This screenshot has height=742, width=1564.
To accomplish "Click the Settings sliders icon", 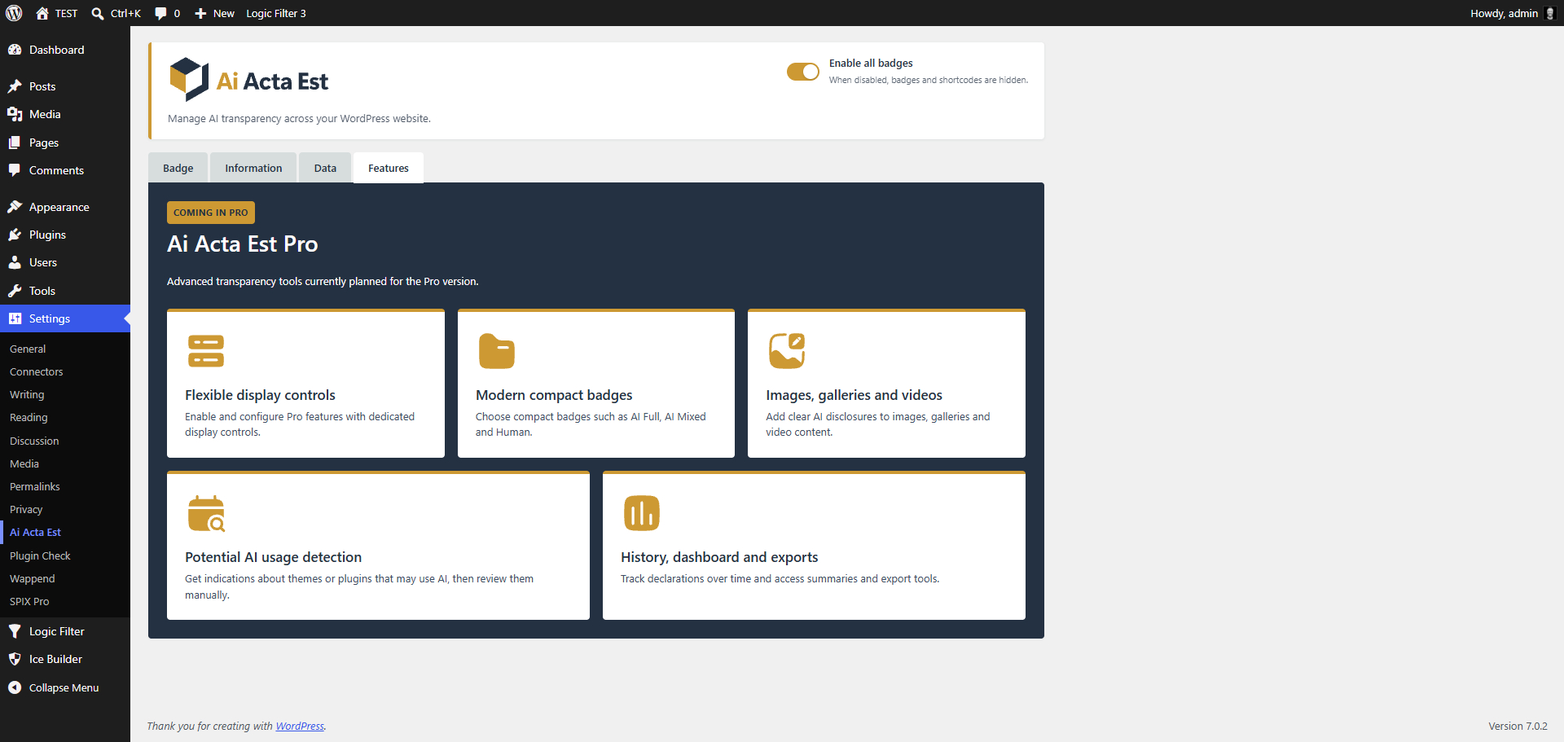I will pos(15,318).
